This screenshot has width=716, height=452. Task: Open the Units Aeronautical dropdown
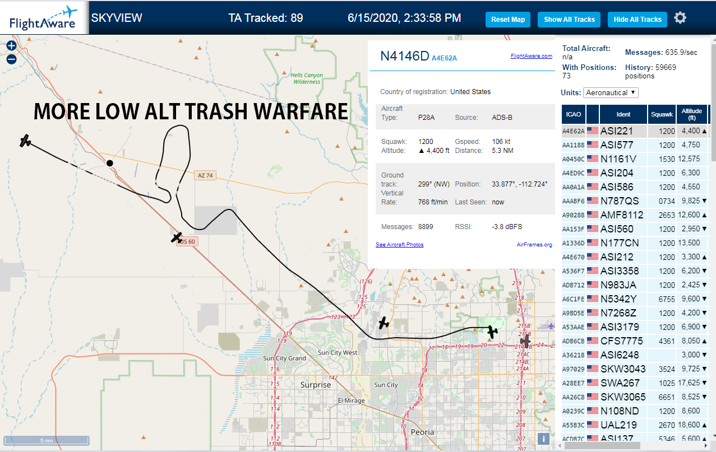click(611, 92)
